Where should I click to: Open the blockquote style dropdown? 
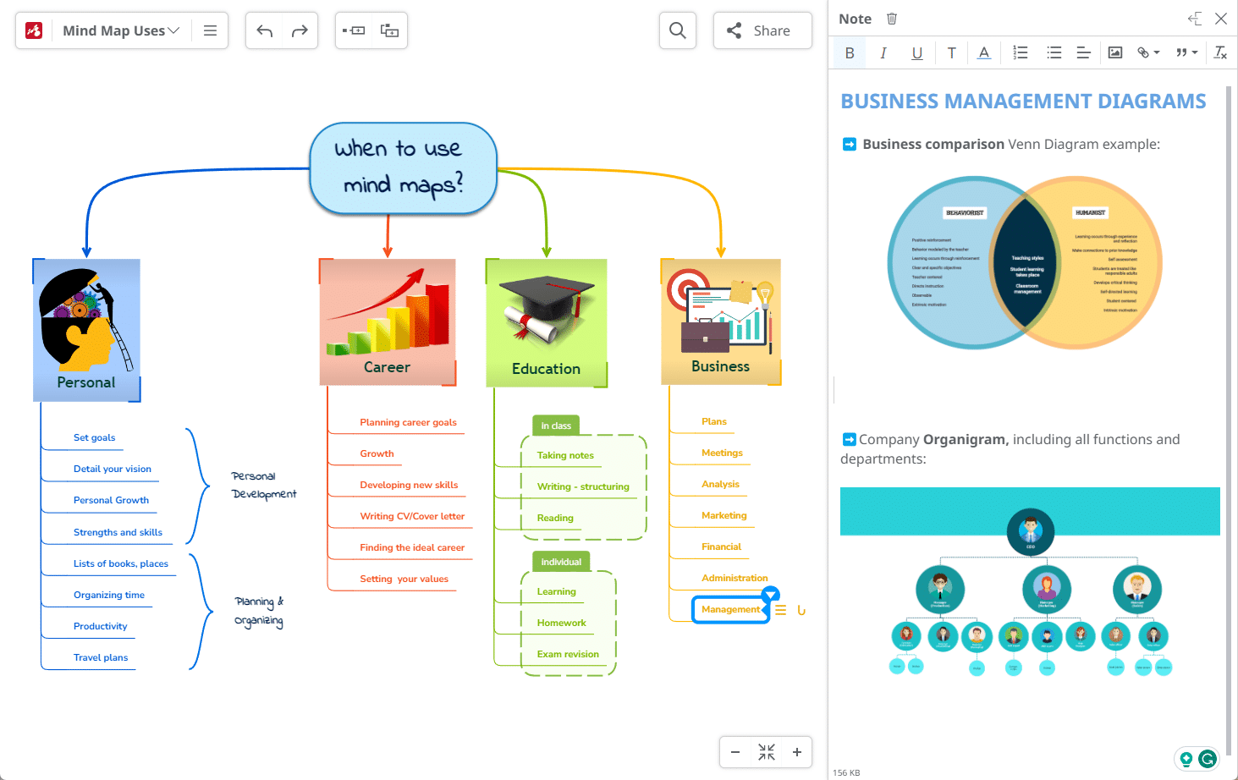coord(1187,53)
